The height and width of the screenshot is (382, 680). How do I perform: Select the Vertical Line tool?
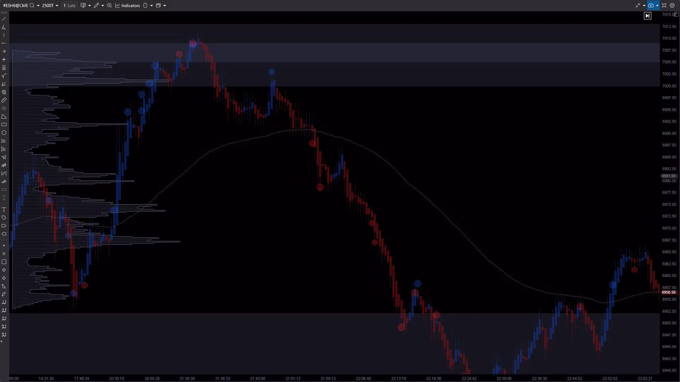coord(4,35)
